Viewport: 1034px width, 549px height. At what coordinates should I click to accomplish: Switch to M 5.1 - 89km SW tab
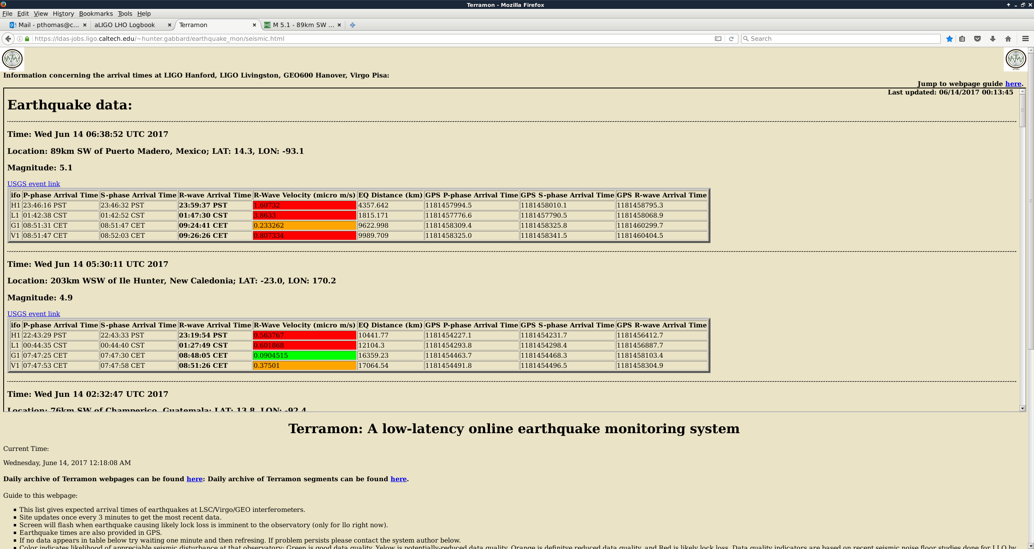click(303, 25)
